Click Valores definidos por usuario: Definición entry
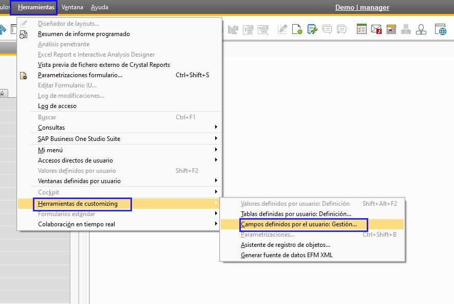The image size is (454, 304). pyautogui.click(x=295, y=204)
